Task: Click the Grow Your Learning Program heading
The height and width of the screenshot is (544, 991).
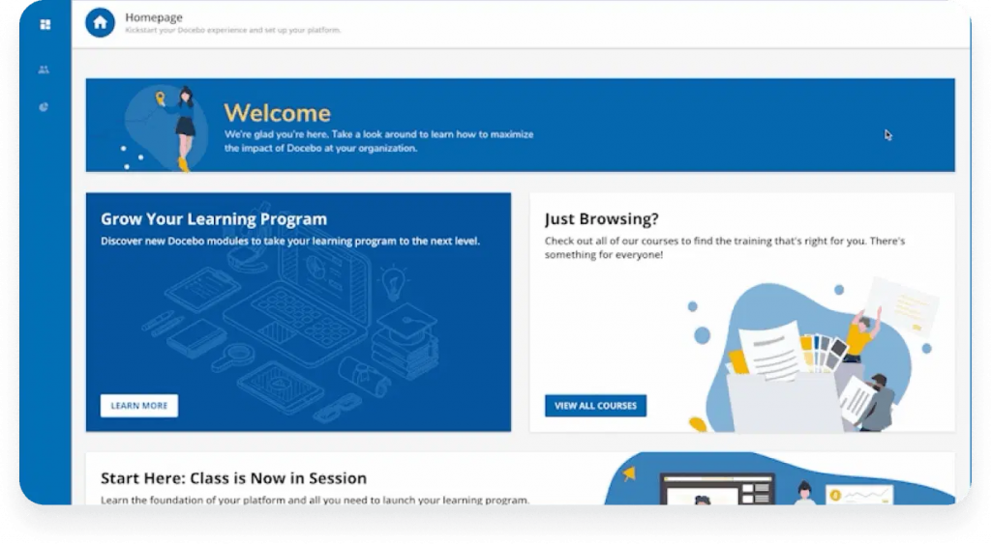Action: (x=214, y=219)
